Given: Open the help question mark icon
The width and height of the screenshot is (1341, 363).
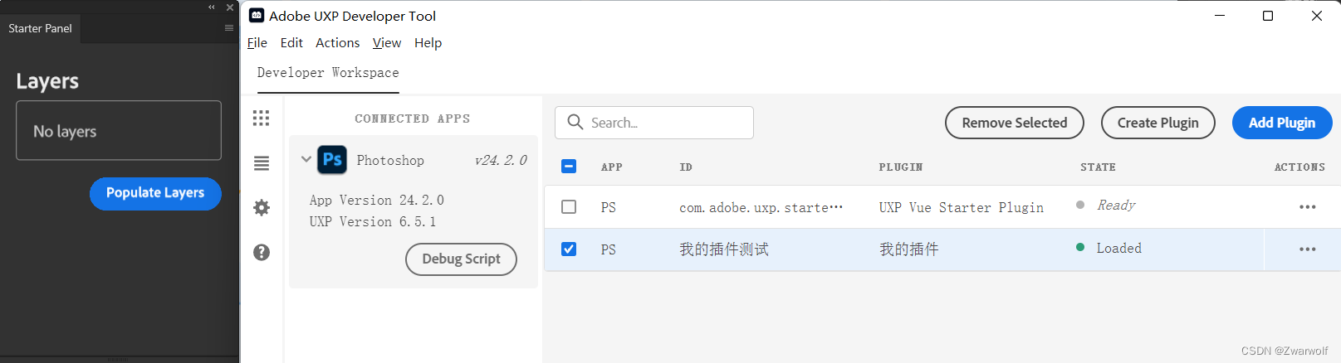Looking at the screenshot, I should (262, 252).
